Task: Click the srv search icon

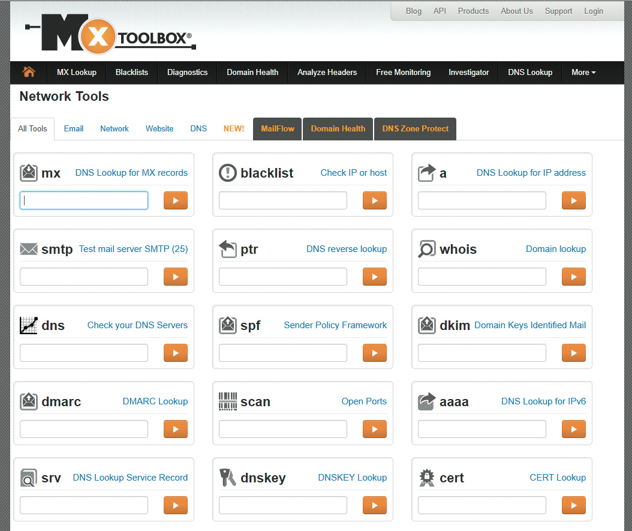Action: coord(29,478)
